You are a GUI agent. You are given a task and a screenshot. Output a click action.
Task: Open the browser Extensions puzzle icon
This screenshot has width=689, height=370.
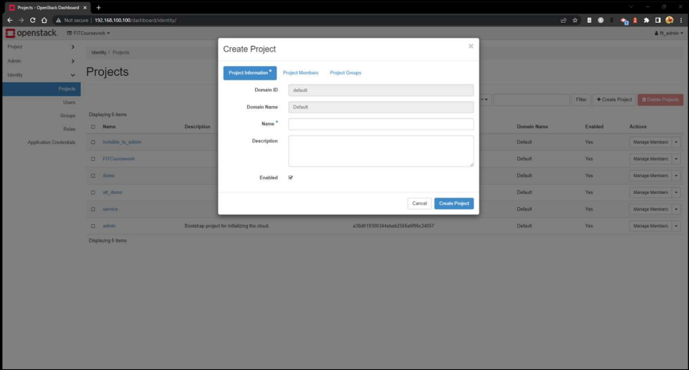tap(646, 20)
